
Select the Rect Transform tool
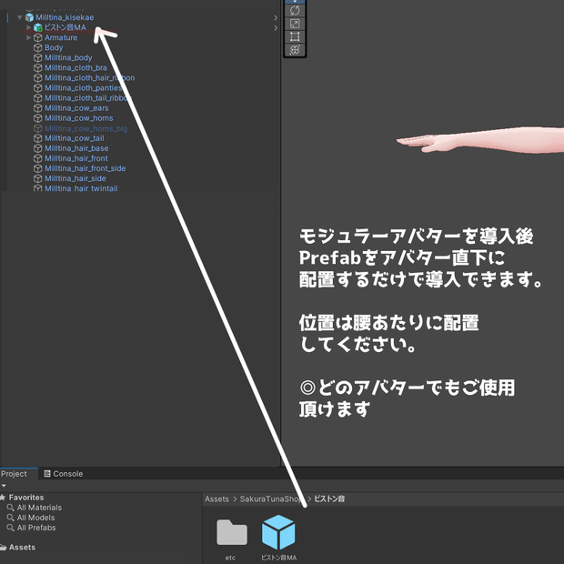click(295, 36)
